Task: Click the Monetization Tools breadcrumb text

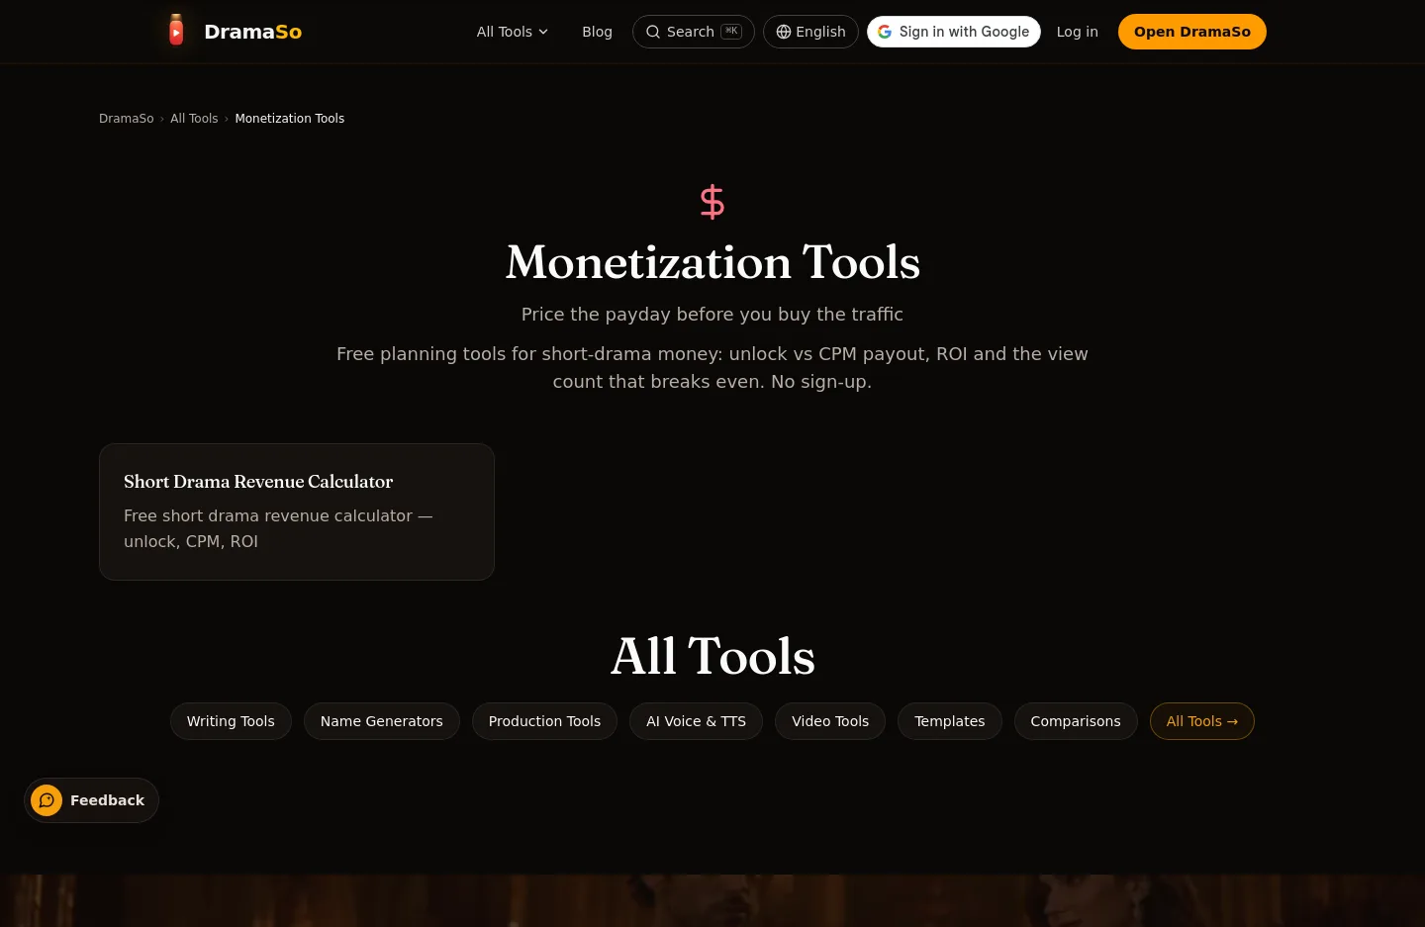Action: [x=290, y=119]
